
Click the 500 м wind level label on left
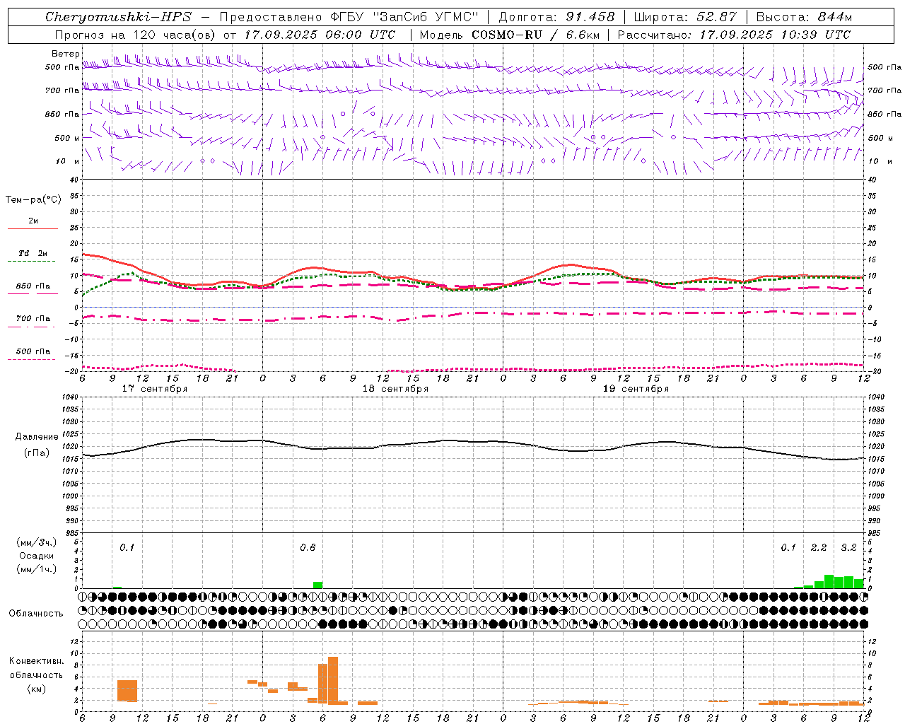68,138
